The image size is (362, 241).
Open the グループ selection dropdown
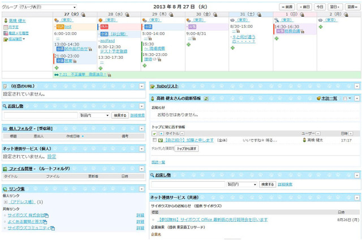click(48, 7)
